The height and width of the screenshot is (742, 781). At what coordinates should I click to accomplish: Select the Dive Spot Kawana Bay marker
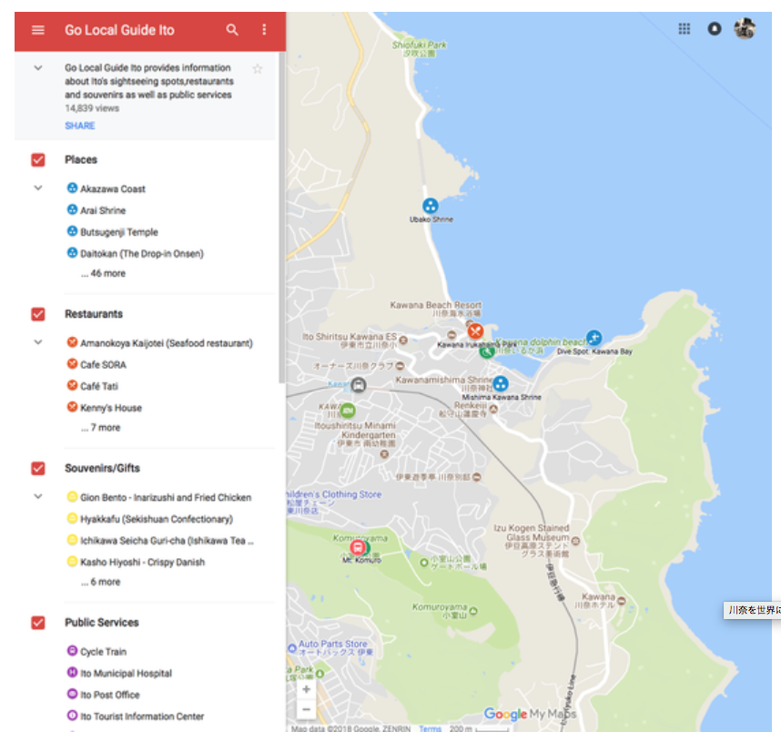(x=593, y=338)
